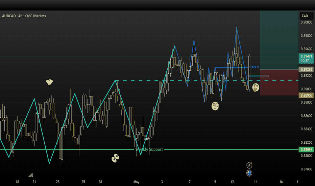
Task: Click the 0.90000 price axis label
Action: coord(306,22)
